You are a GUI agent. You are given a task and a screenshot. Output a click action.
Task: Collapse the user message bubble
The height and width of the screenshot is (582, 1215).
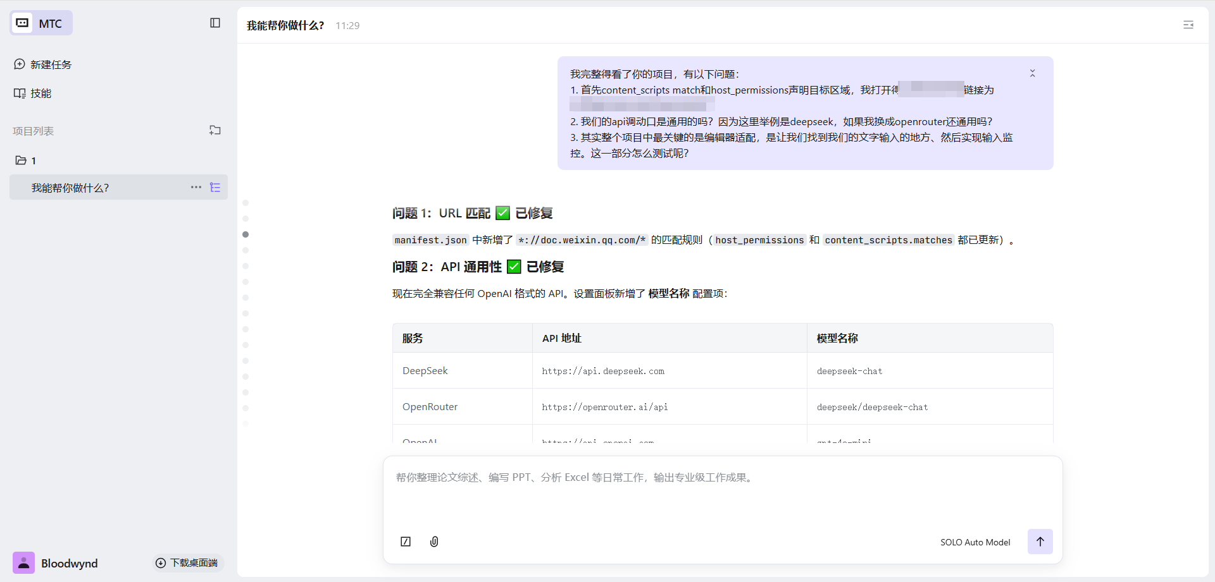pyautogui.click(x=1032, y=73)
